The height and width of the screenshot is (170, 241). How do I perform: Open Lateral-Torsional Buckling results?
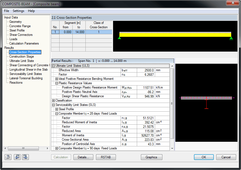pos(26,78)
